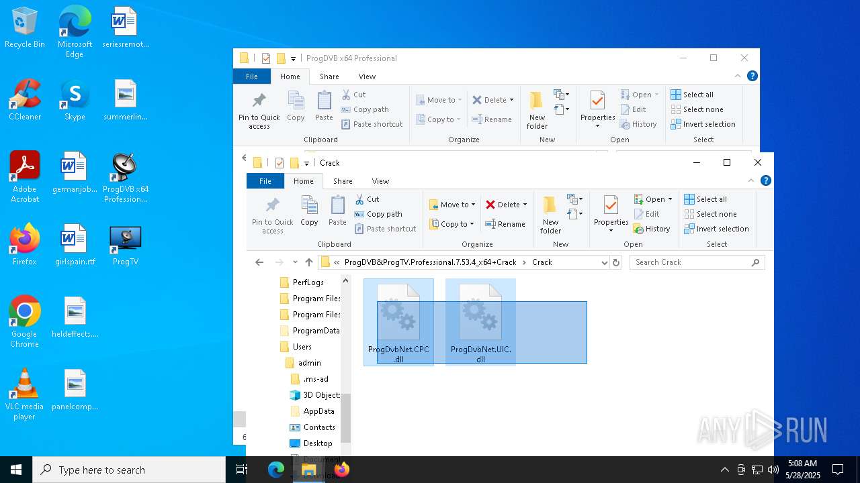Select PerfLogs in navigation tree
This screenshot has width=860, height=483.
tap(302, 282)
